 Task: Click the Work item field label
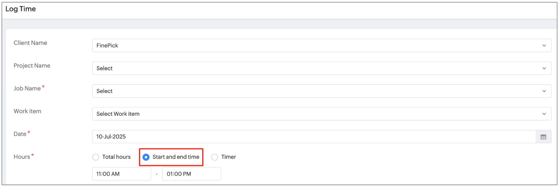pyautogui.click(x=27, y=111)
